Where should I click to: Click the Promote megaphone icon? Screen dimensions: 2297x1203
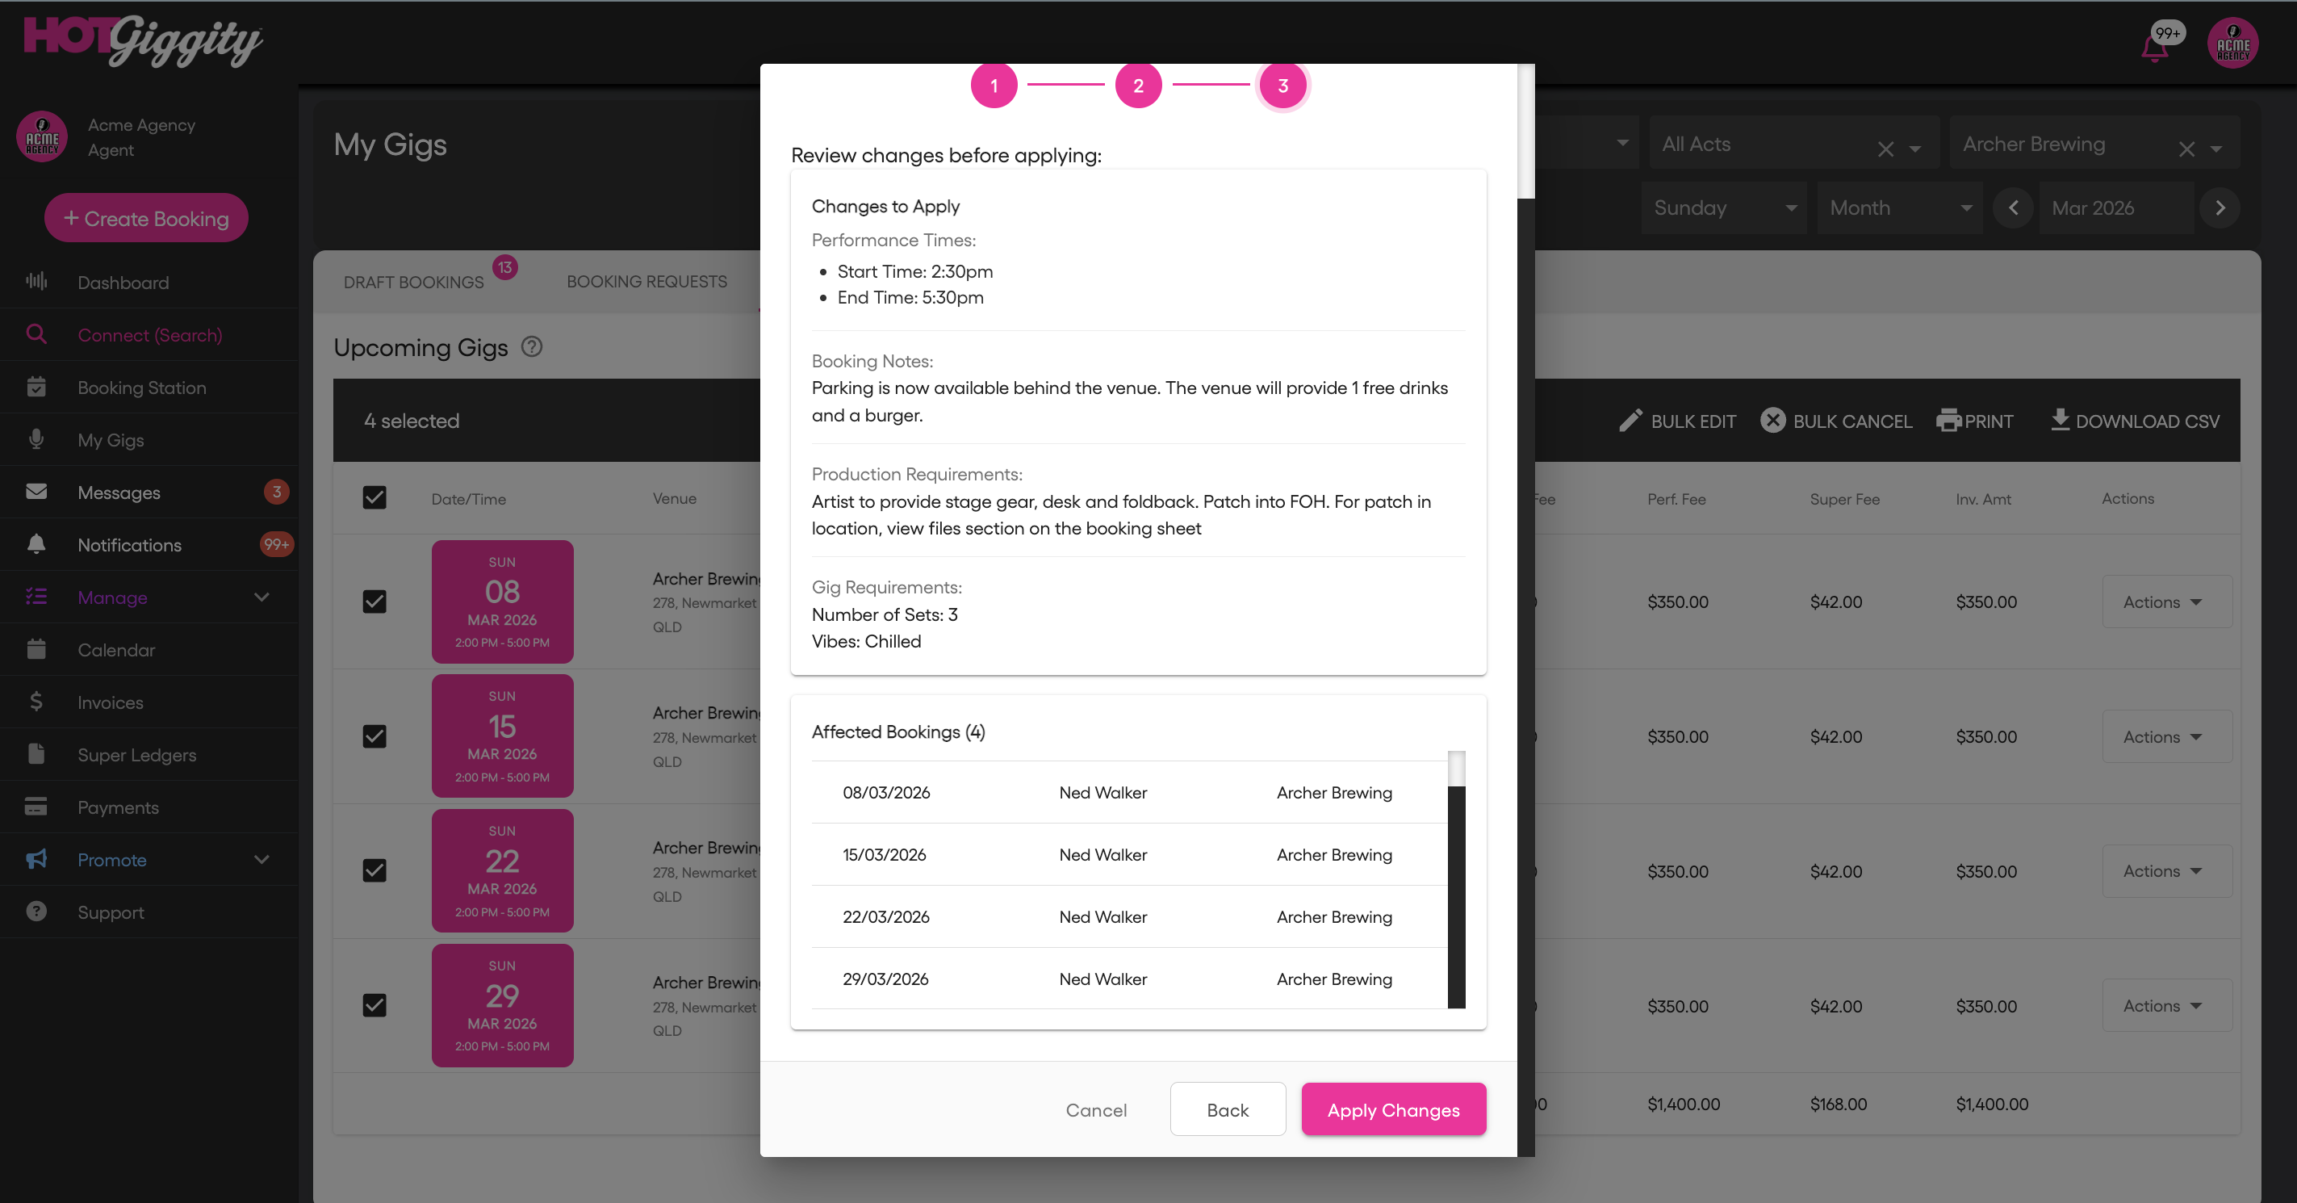pyautogui.click(x=36, y=859)
